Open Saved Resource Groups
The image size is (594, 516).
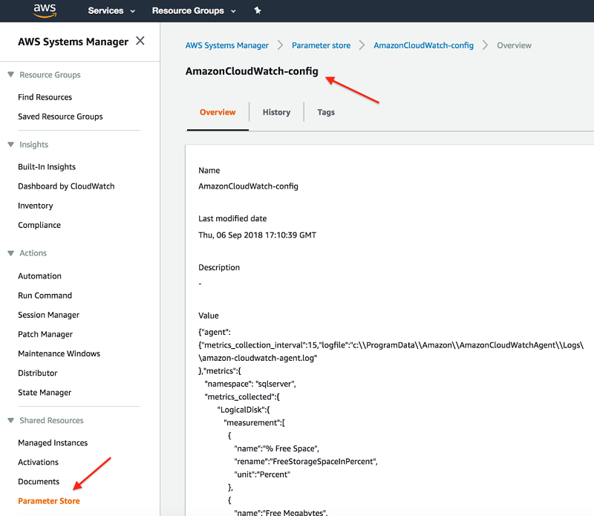pyautogui.click(x=60, y=117)
